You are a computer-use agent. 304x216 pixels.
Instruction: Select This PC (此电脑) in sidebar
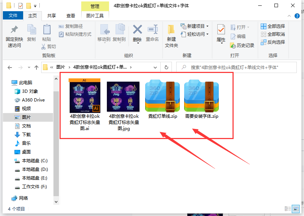click(x=22, y=83)
